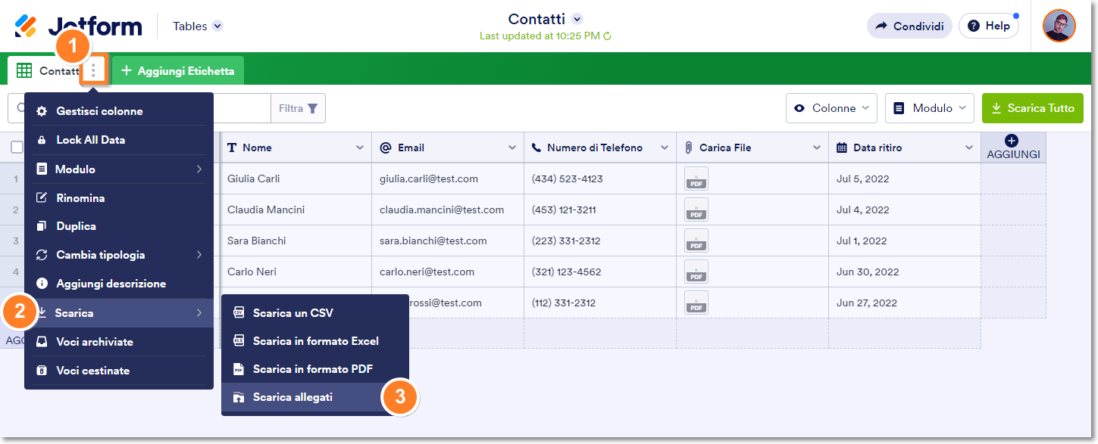Open the Scarica submenu

tap(119, 312)
